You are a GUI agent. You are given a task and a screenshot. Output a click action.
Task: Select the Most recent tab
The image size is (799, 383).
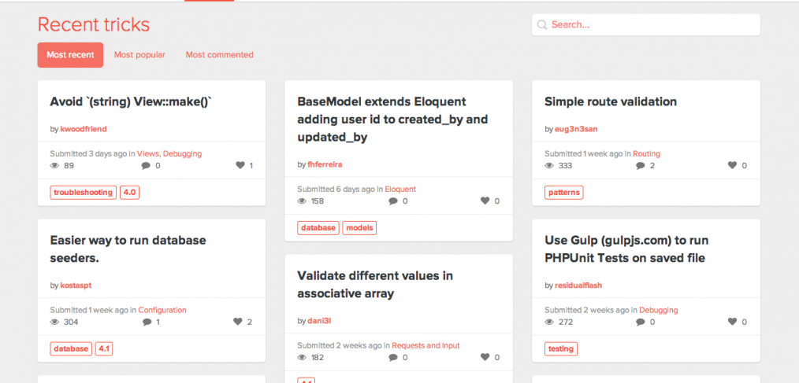click(x=70, y=55)
